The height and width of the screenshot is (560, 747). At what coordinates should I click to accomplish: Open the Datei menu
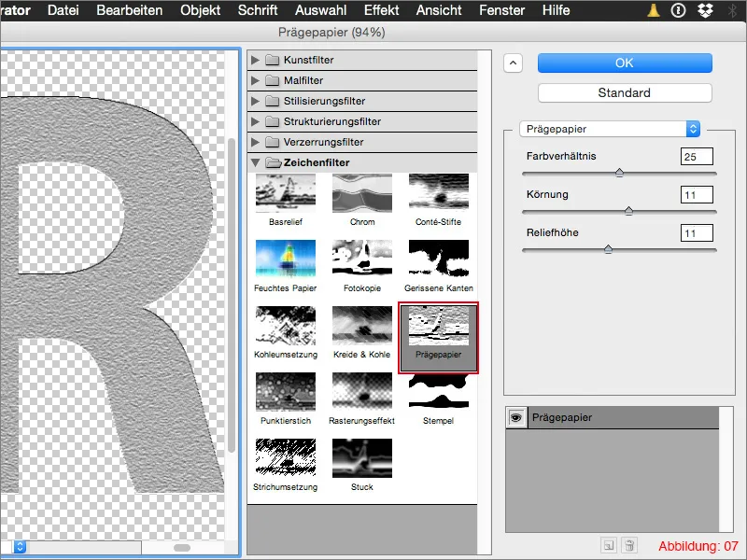pos(63,10)
